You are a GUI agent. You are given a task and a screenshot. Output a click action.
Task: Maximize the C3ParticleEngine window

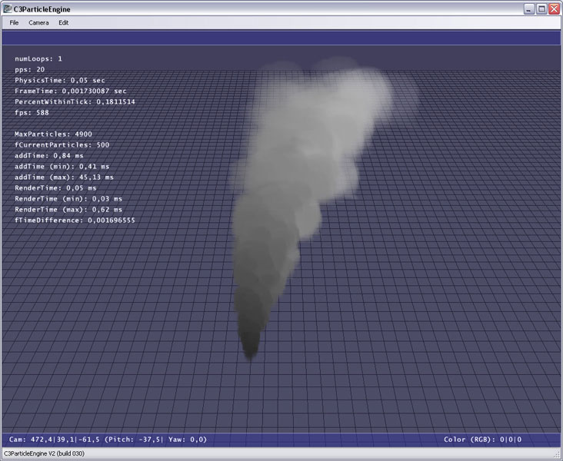click(541, 8)
